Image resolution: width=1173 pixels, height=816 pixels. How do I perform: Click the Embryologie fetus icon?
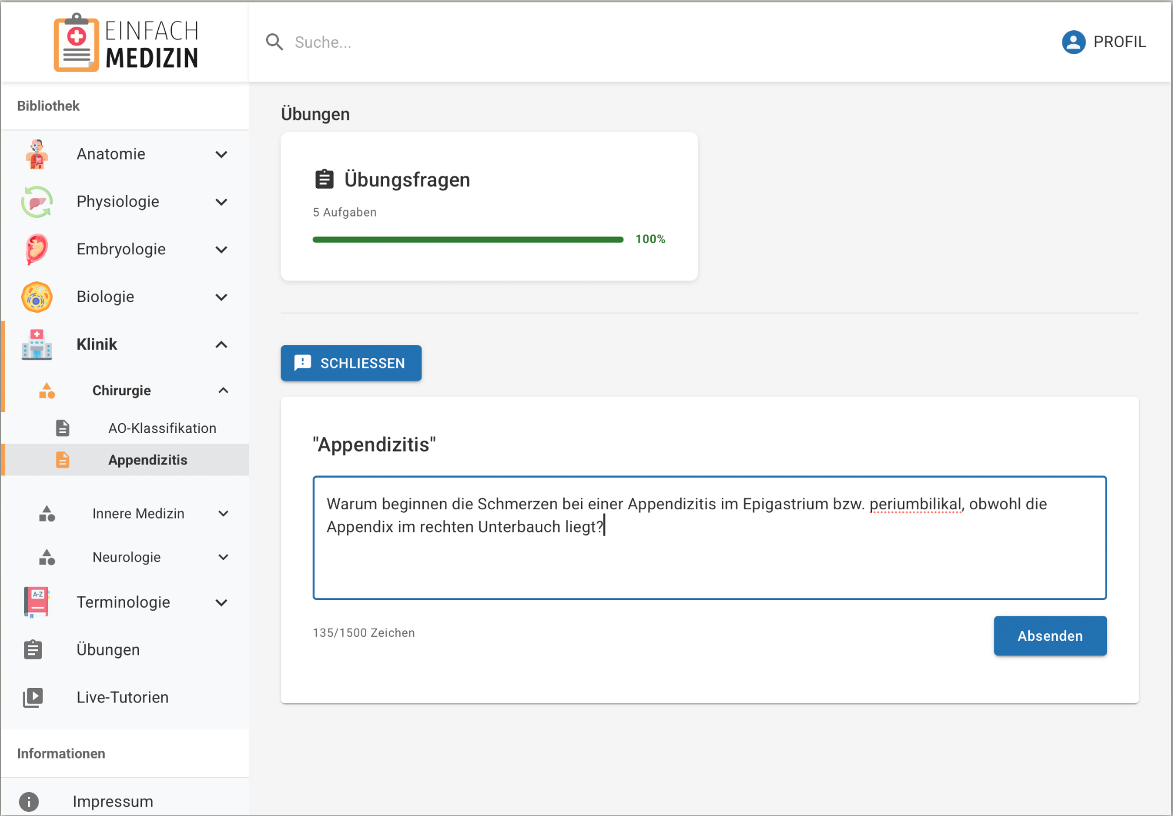click(x=37, y=249)
